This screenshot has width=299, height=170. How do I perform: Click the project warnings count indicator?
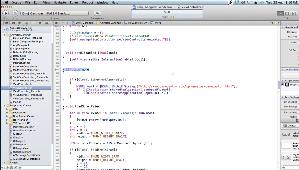pos(172,17)
